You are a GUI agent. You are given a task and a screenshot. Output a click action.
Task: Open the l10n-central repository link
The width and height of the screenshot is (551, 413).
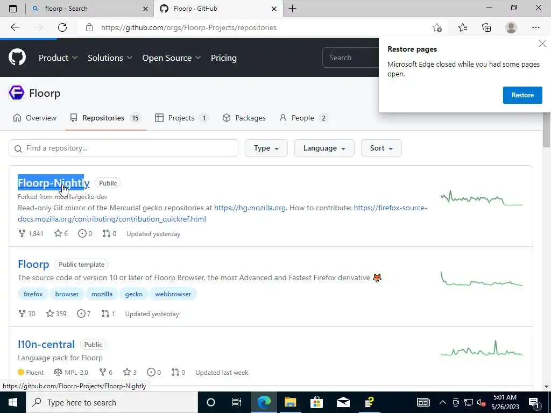46,344
